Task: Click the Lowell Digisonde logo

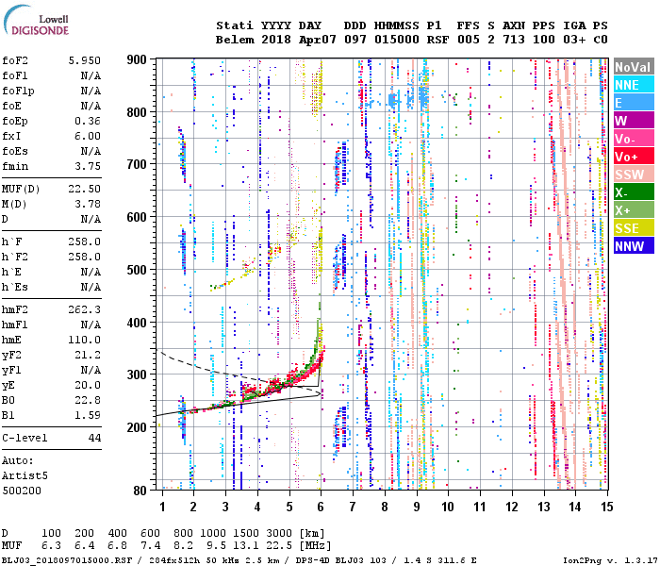Action: click(x=36, y=20)
